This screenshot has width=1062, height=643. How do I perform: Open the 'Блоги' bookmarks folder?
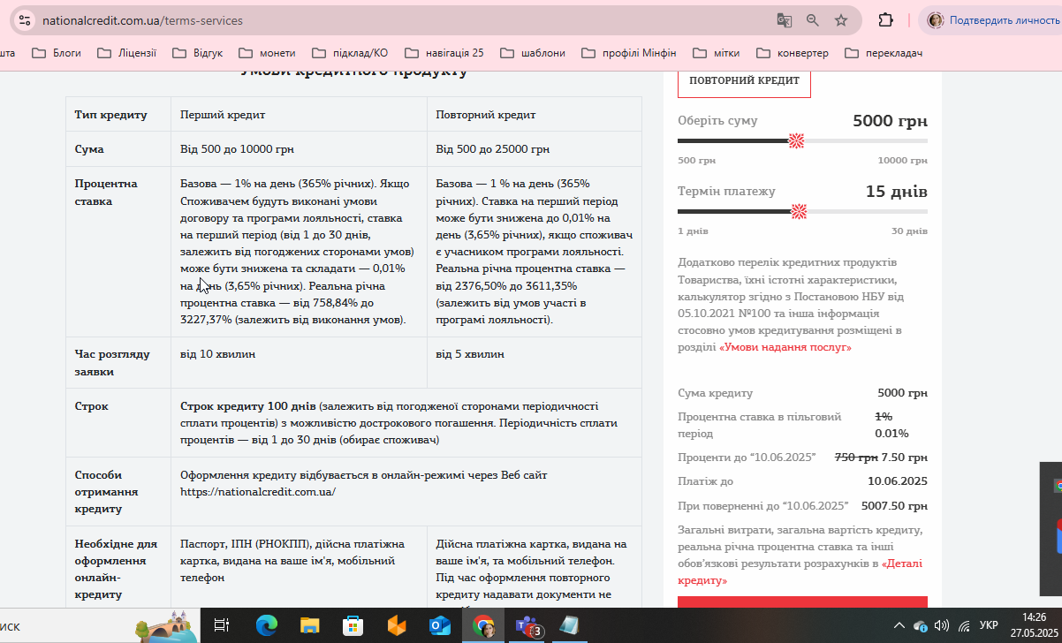point(57,53)
